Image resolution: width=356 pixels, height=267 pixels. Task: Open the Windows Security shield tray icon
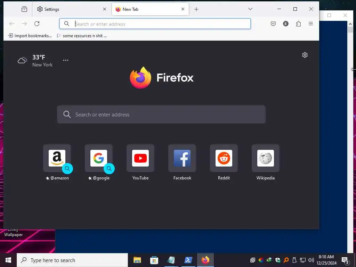pyautogui.click(x=277, y=260)
